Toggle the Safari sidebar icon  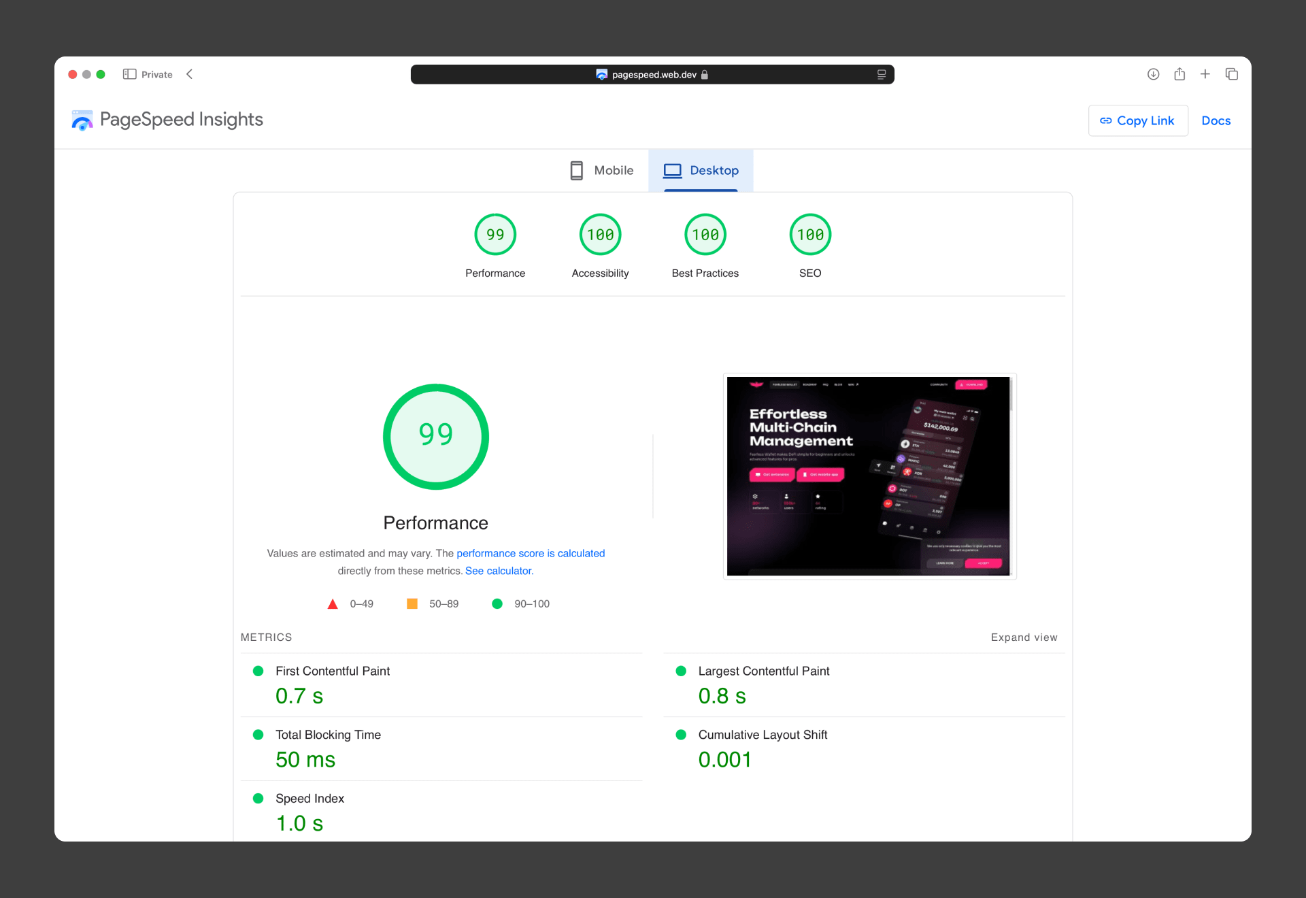coord(129,74)
